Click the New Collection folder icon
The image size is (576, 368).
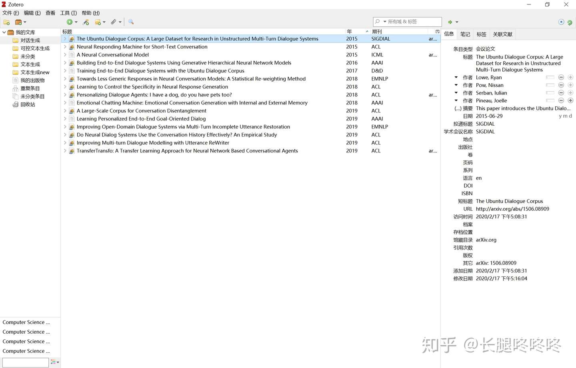[6, 22]
